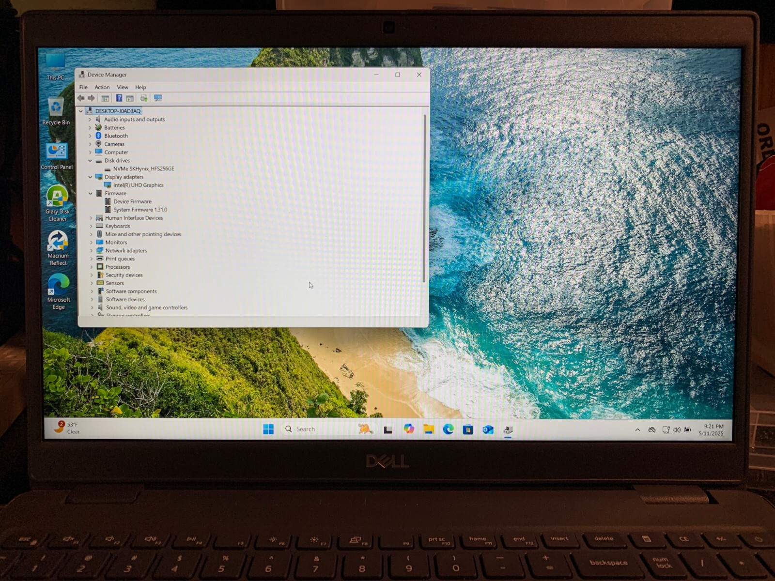Select Sound, video and game controllers

point(142,308)
